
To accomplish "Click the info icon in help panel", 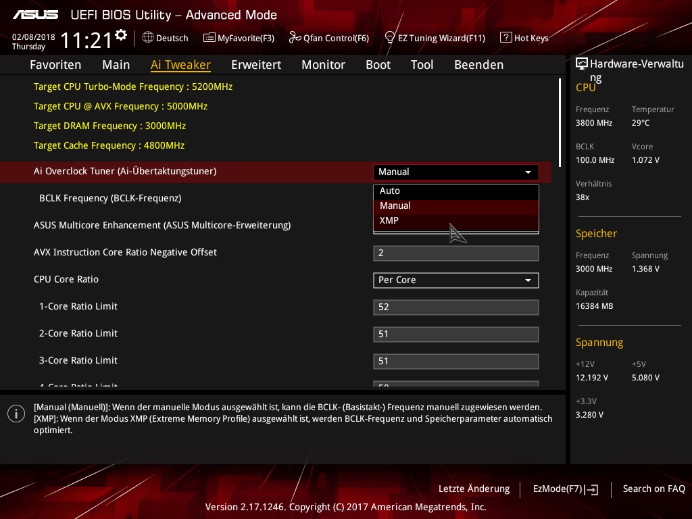I will (x=16, y=414).
